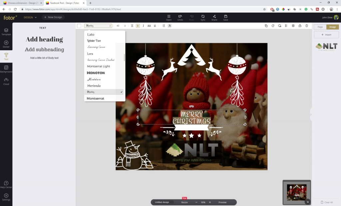This screenshot has width=341, height=206.
Task: Undo the last action
Action: coord(180,18)
